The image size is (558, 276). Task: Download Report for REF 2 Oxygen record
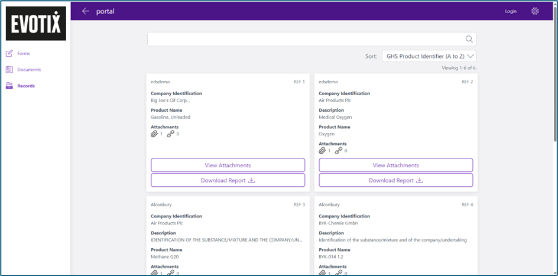[x=395, y=180]
